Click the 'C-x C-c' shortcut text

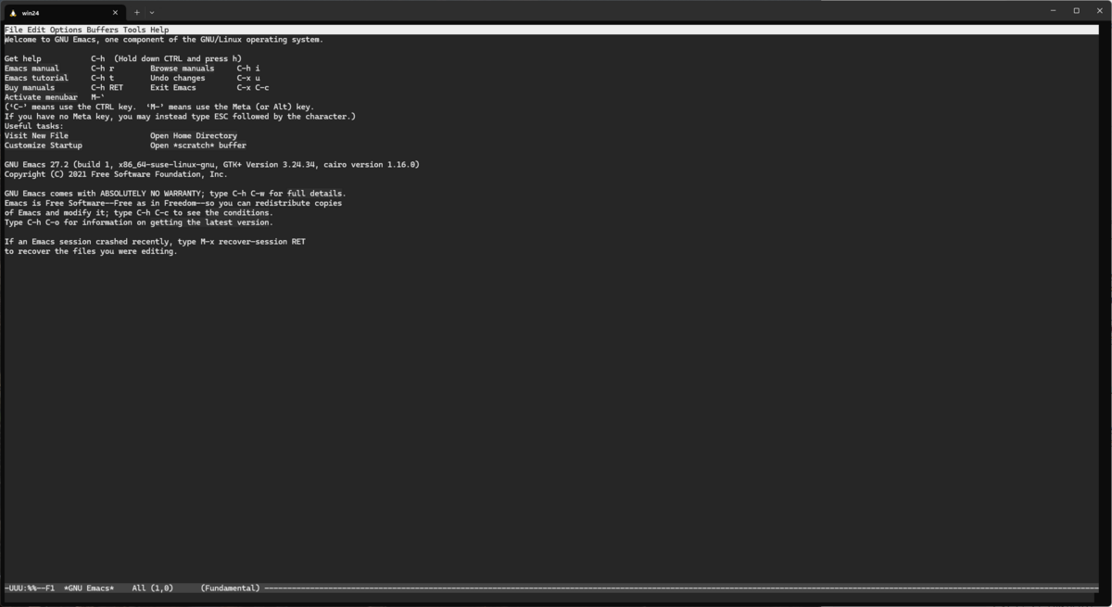[253, 88]
